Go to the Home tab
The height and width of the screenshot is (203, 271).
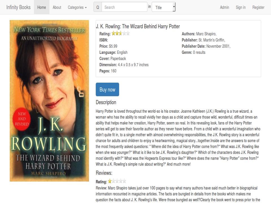coord(42,7)
